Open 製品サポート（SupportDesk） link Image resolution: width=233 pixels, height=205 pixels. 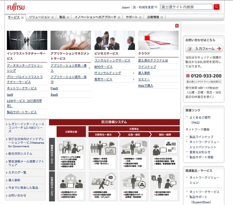click(x=200, y=199)
